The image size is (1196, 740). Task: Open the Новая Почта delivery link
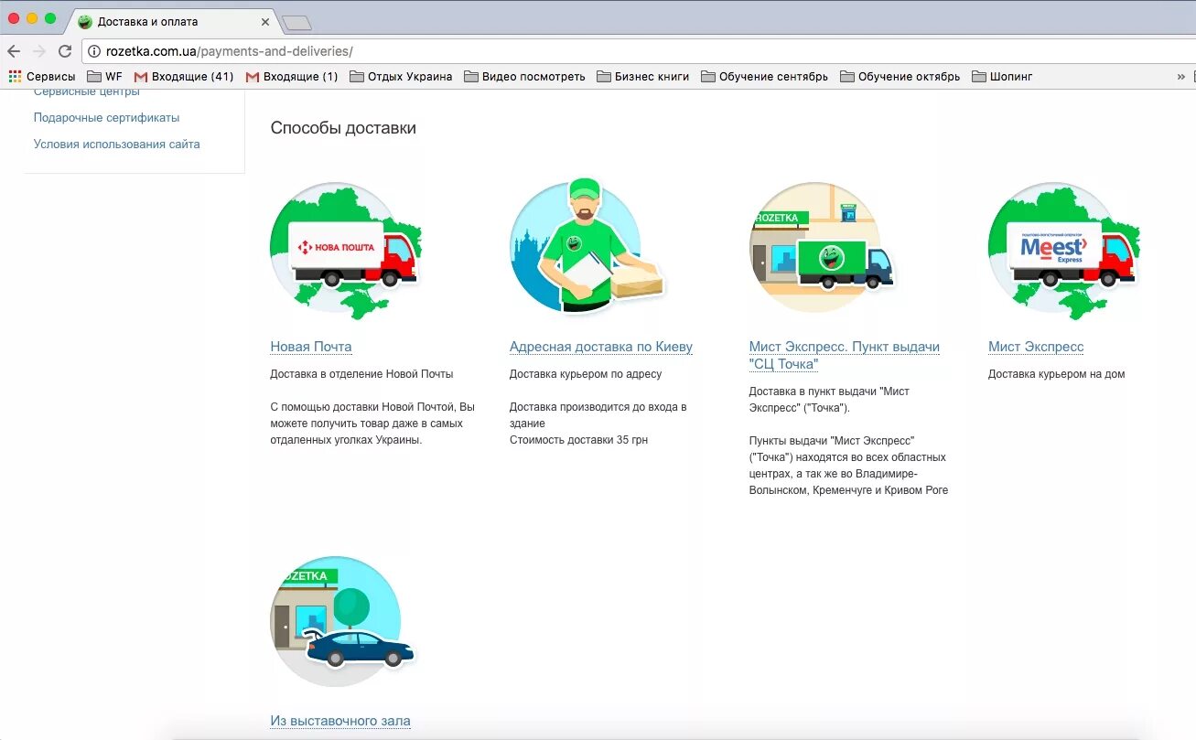[x=311, y=347]
